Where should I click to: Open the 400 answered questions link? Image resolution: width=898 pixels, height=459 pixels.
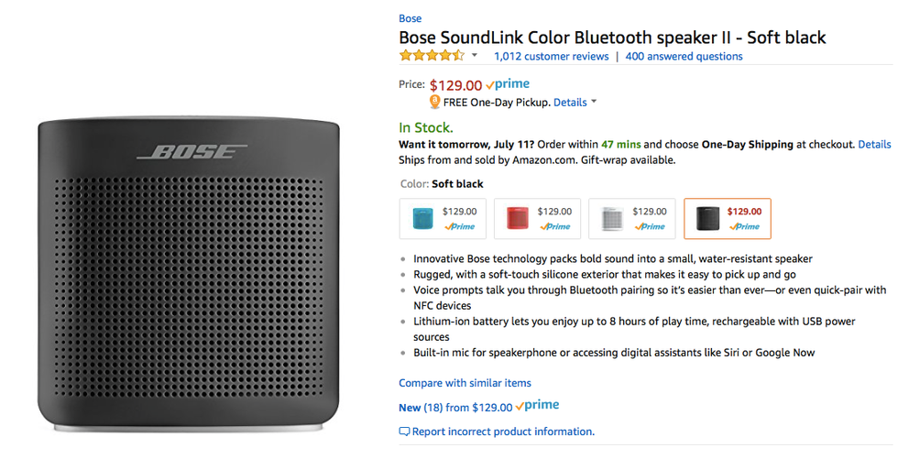click(x=684, y=56)
